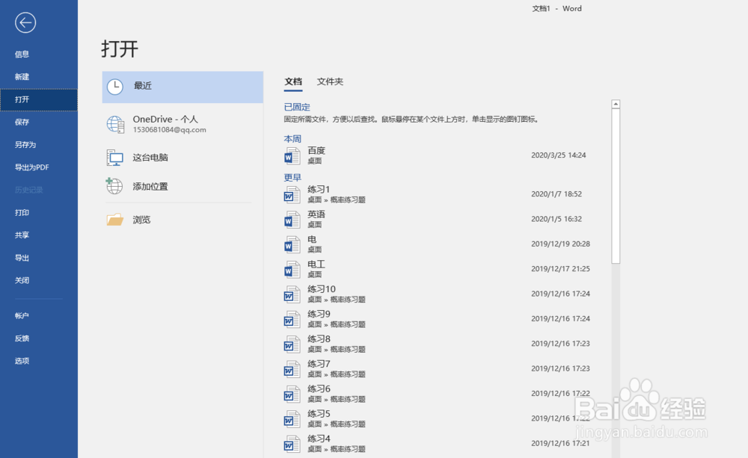The height and width of the screenshot is (458, 748).
Task: Click Word icon for 练习6 document
Action: click(x=292, y=394)
